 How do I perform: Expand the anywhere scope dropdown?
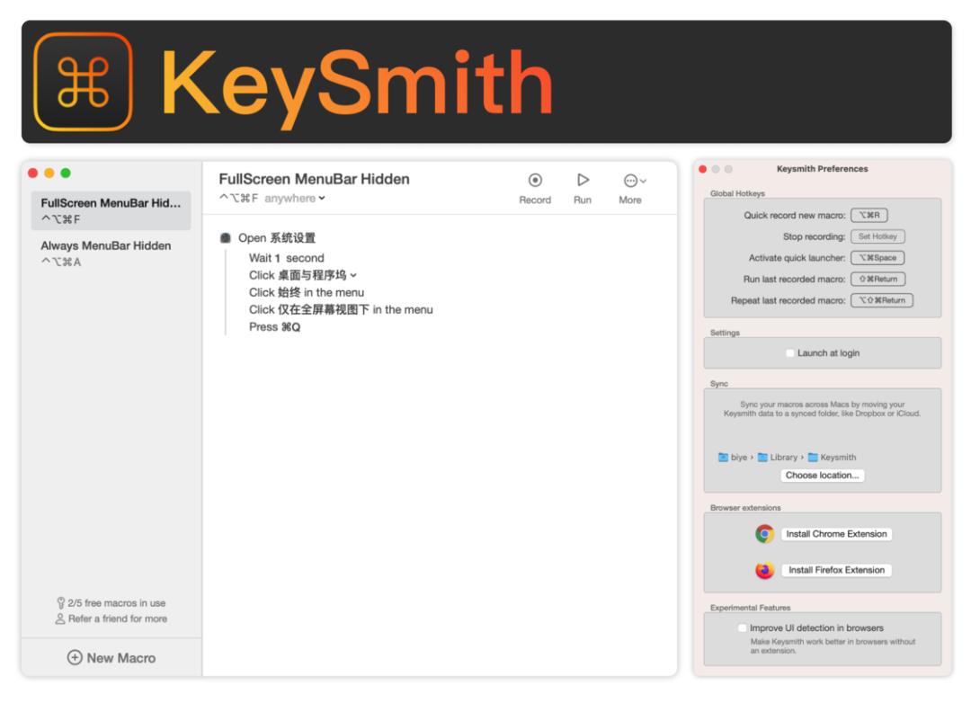coord(295,198)
